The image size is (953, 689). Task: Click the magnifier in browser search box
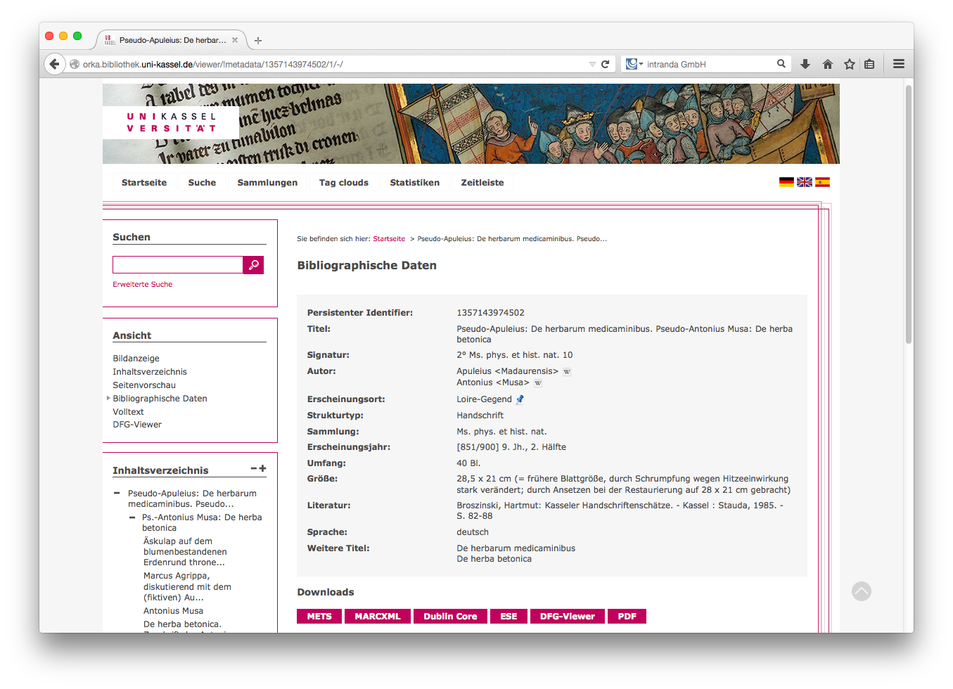tap(781, 63)
